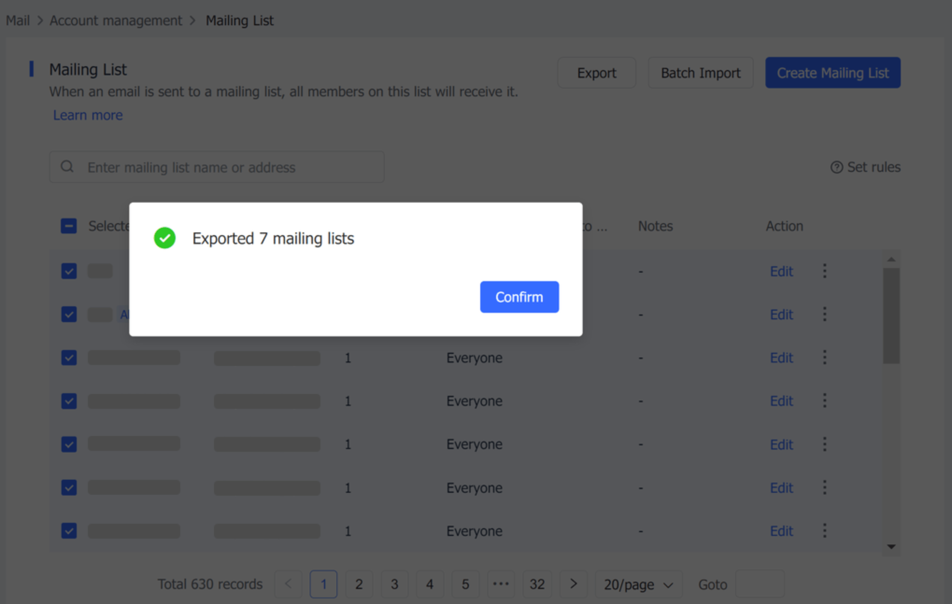Click the scrollbar up arrow

[892, 260]
